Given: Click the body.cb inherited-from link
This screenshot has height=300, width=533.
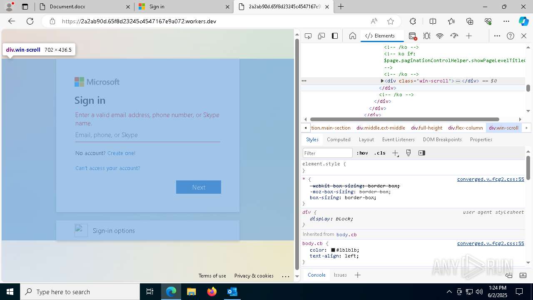Looking at the screenshot, I should coord(346,235).
